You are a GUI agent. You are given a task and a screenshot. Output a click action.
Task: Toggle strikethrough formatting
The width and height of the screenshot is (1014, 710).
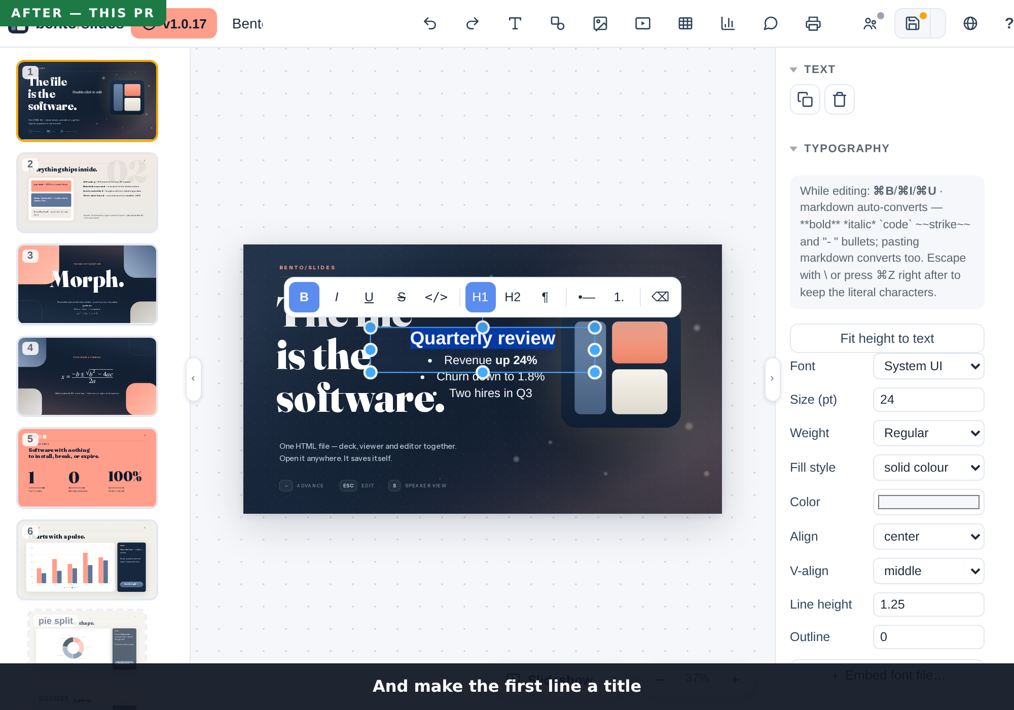402,297
